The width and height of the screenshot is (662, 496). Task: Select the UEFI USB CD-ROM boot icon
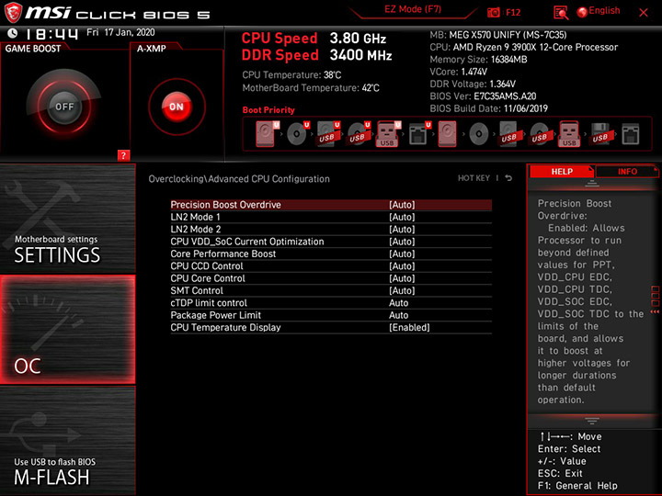[x=359, y=134]
